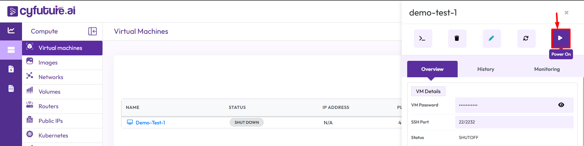
Task: Select the Overview tab
Action: 432,69
